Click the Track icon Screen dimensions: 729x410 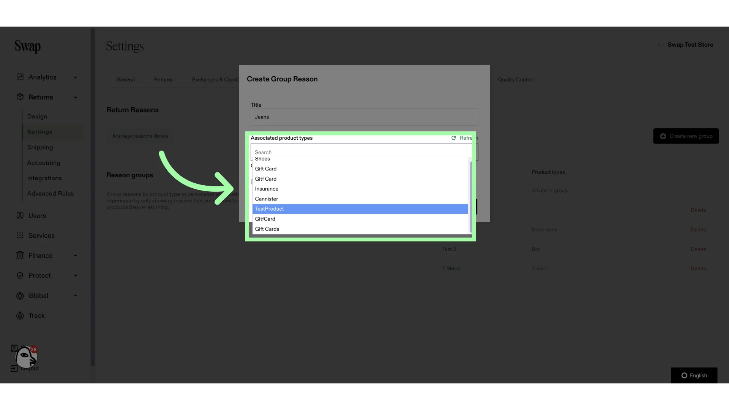(x=20, y=315)
